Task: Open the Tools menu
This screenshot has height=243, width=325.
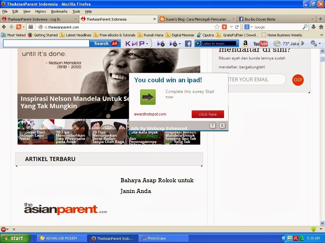Action: (76, 11)
